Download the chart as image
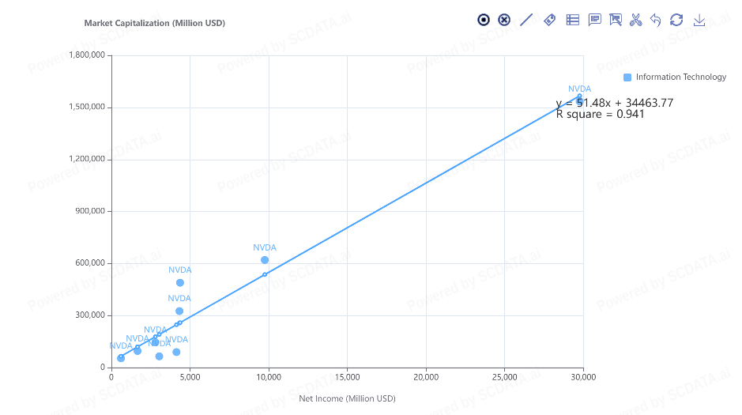The image size is (742, 415). 699,20
